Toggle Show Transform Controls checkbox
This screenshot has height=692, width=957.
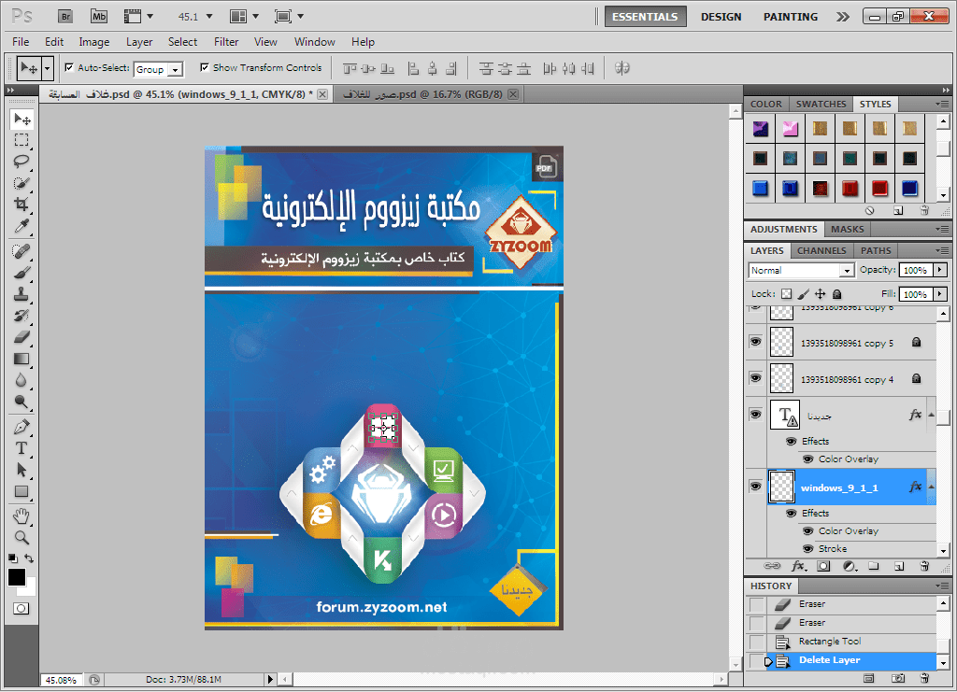[x=205, y=67]
